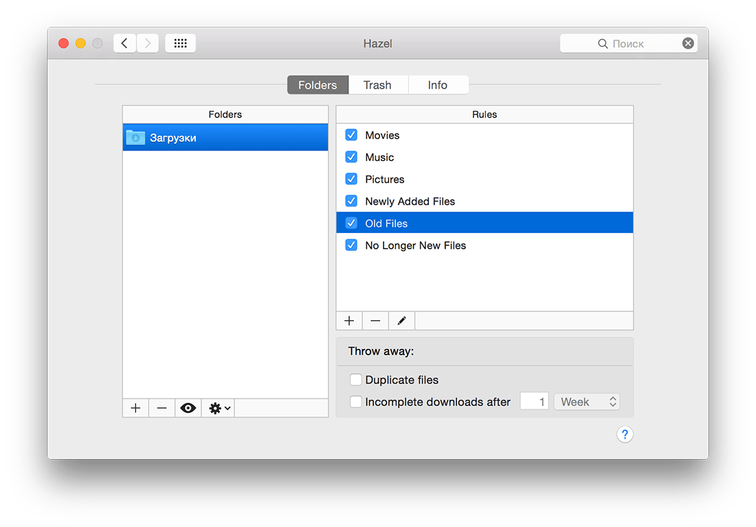The height and width of the screenshot is (527, 756).
Task: Go forward with the right chevron button
Action: click(x=148, y=43)
